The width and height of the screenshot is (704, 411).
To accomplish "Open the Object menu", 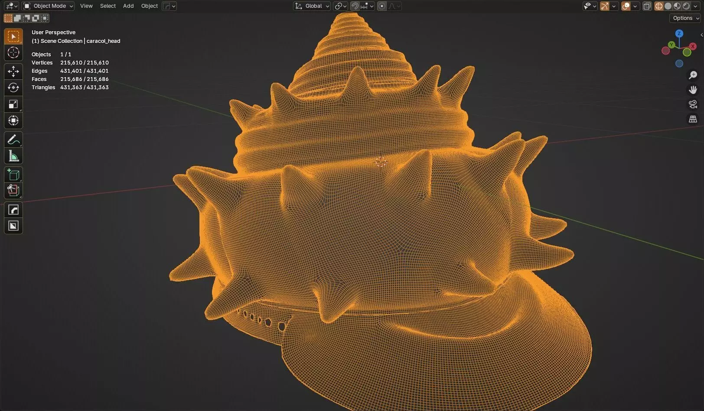I will 150,6.
